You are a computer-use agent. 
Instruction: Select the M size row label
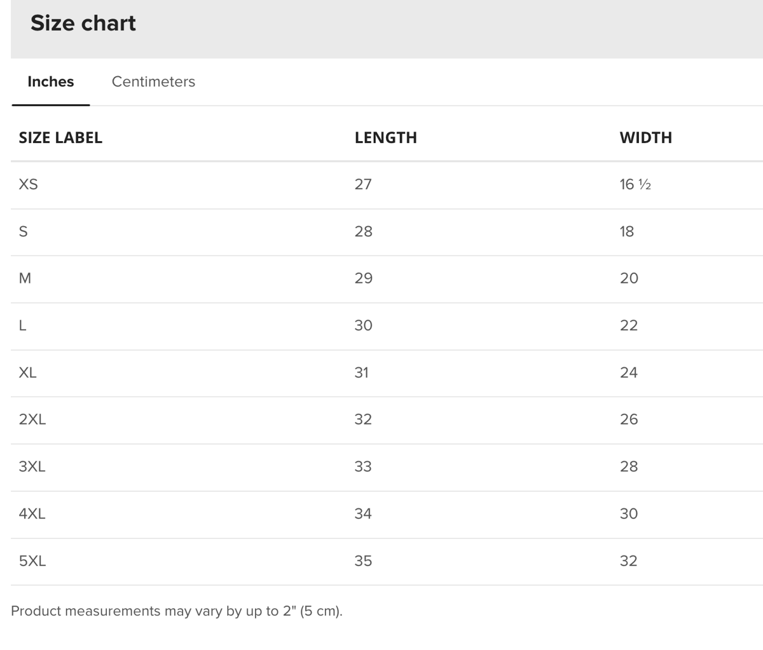(25, 278)
